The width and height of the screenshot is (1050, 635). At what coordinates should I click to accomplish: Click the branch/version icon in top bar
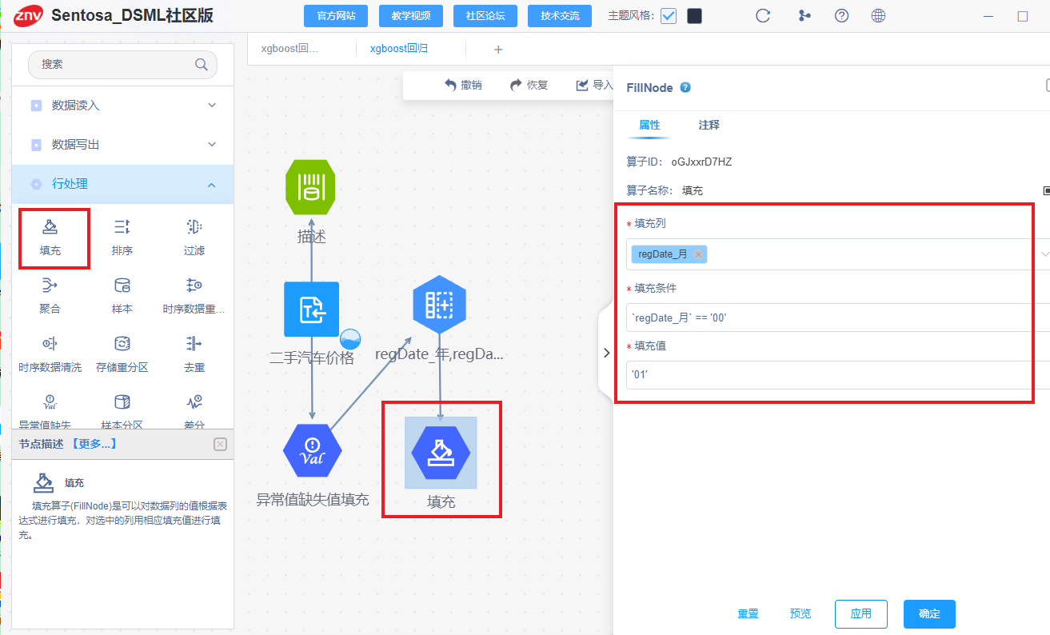pyautogui.click(x=804, y=16)
